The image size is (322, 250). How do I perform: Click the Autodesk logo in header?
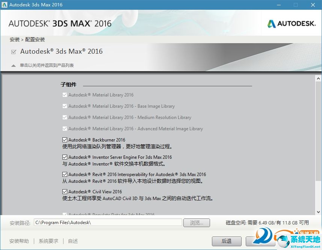292,24
